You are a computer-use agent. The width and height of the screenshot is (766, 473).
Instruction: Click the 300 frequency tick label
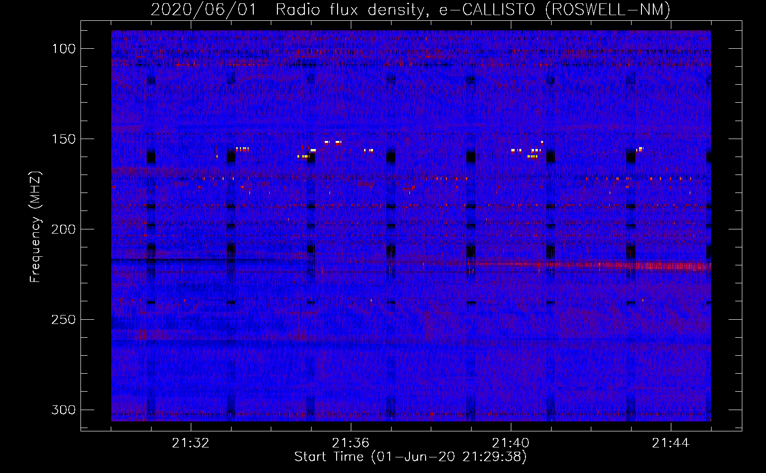tap(63, 410)
